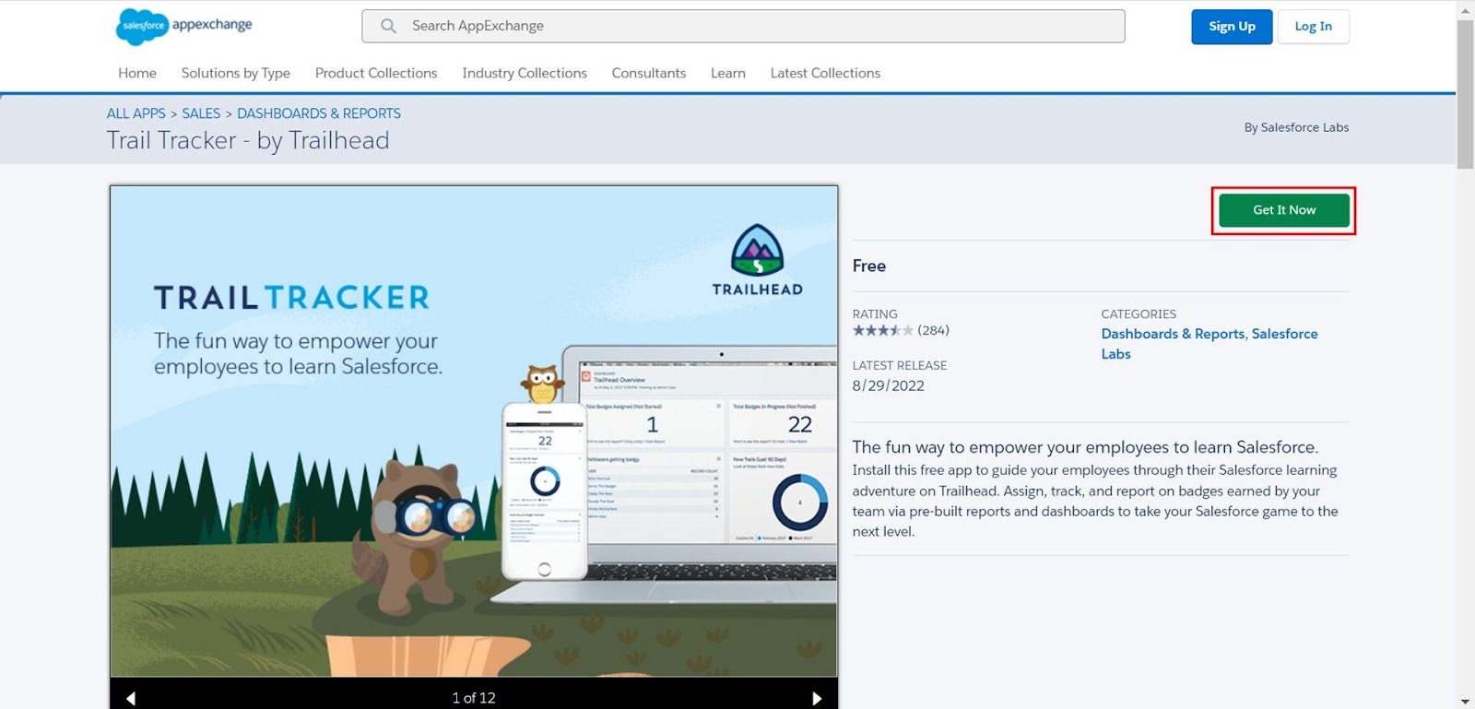Click the Log In button
Screen dimensions: 1475x709
click(1313, 27)
